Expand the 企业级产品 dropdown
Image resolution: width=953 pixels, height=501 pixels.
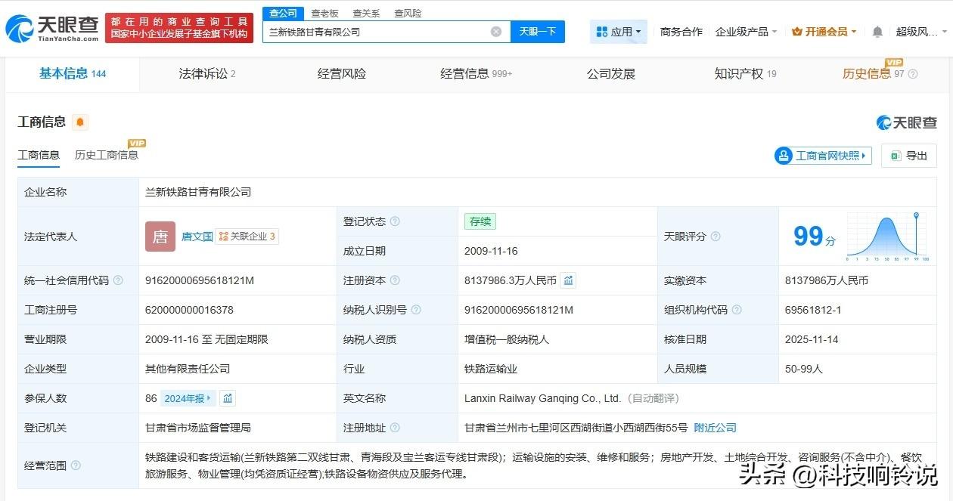point(747,32)
